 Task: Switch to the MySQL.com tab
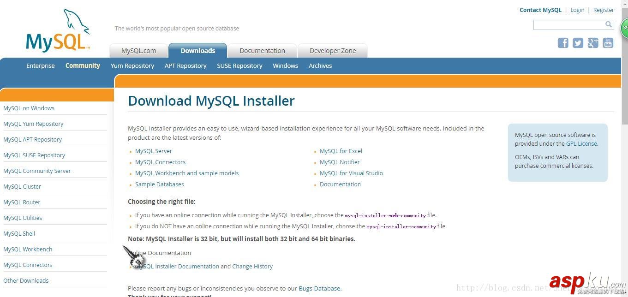(x=138, y=51)
